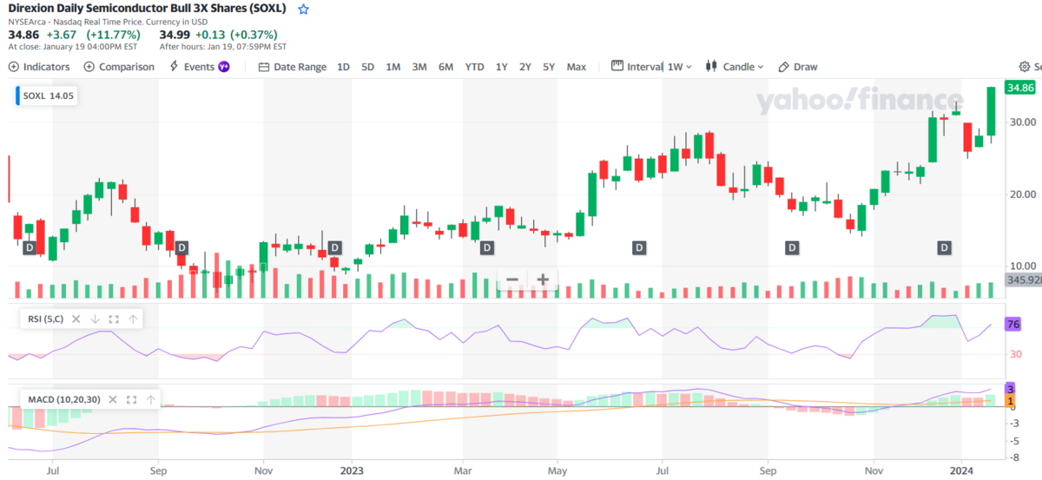Select the 2Y time range
The height and width of the screenshot is (480, 1042).
tap(525, 67)
